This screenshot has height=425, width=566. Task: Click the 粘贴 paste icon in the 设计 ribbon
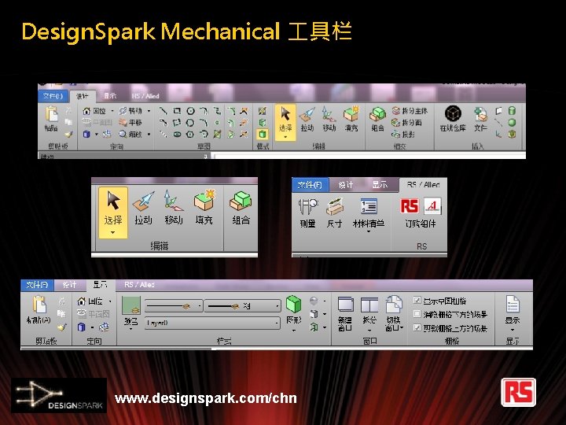point(51,115)
